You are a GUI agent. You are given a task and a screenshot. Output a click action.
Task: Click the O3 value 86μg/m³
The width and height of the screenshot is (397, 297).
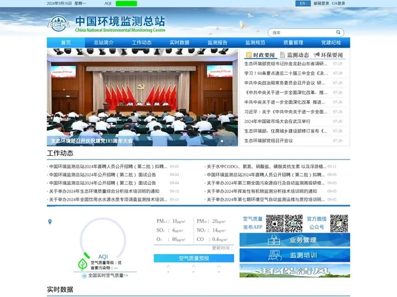(179, 239)
